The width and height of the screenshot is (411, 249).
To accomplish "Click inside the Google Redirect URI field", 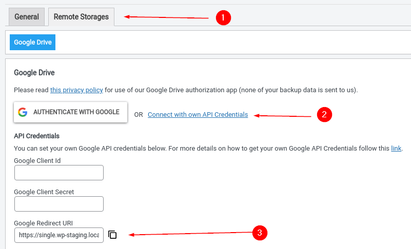I will [59, 235].
